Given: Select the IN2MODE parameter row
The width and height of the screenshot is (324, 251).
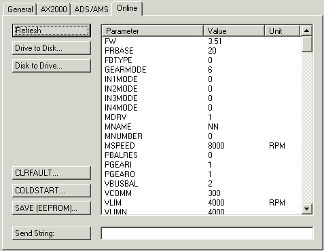Looking at the screenshot, I should point(202,89).
